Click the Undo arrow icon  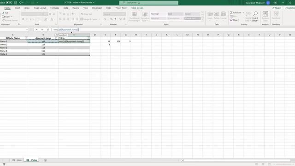[x=20, y=3]
